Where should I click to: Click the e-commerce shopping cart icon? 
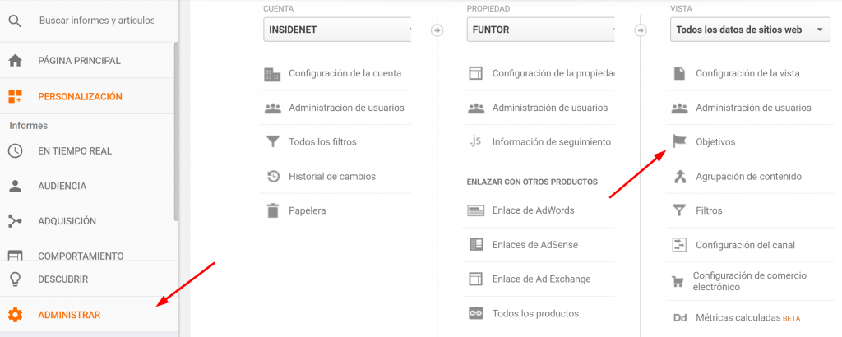pyautogui.click(x=679, y=281)
